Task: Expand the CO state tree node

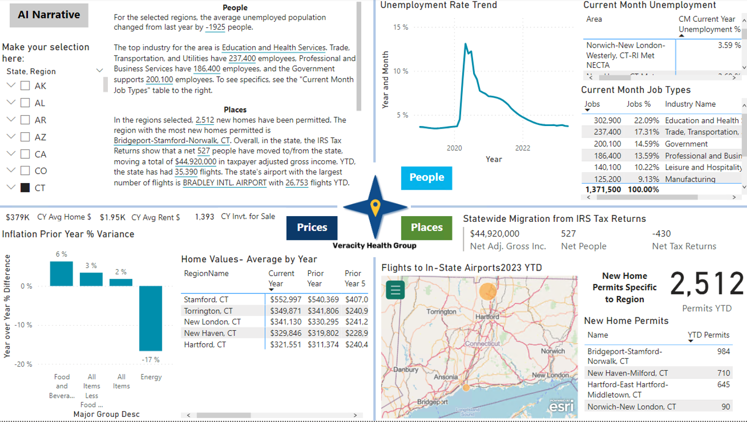Action: click(10, 171)
